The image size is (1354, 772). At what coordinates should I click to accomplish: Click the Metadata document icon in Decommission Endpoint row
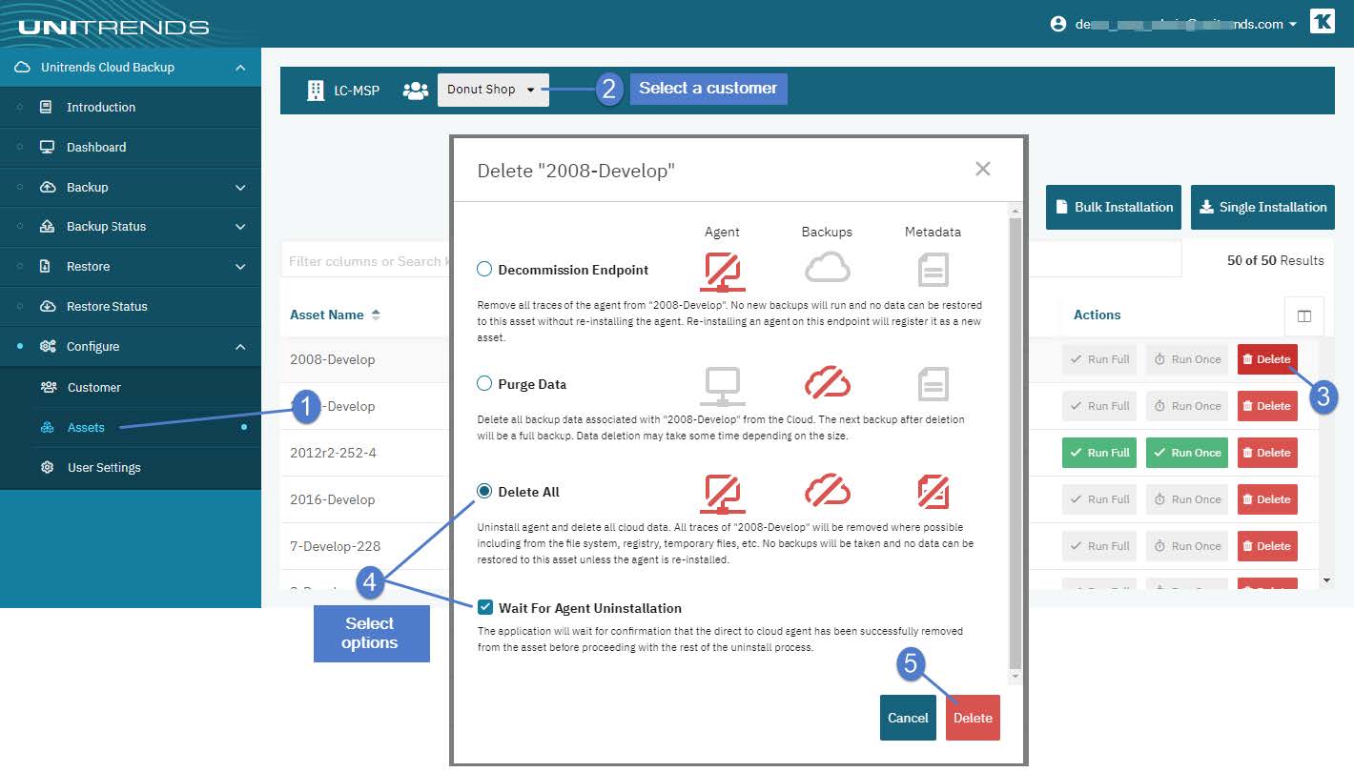click(933, 271)
